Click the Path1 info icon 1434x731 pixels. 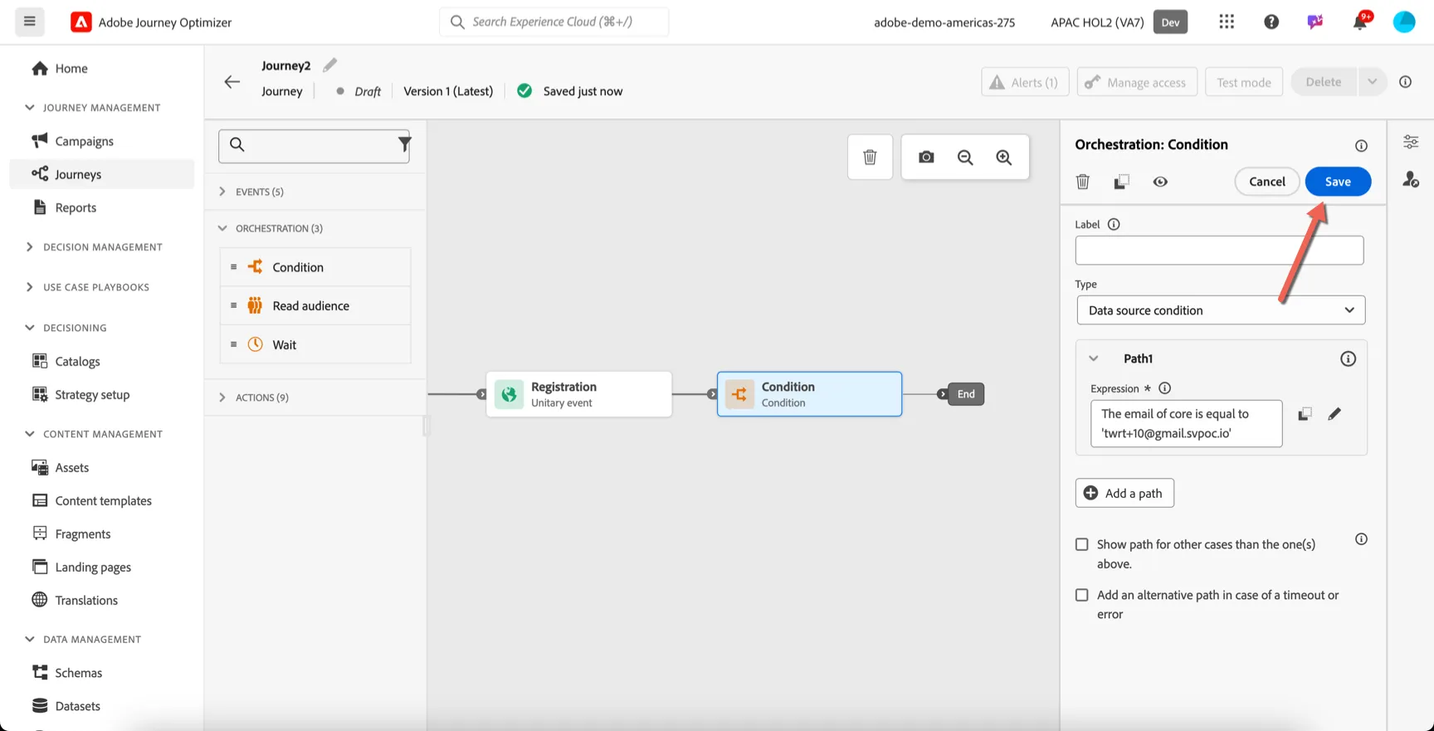point(1348,358)
